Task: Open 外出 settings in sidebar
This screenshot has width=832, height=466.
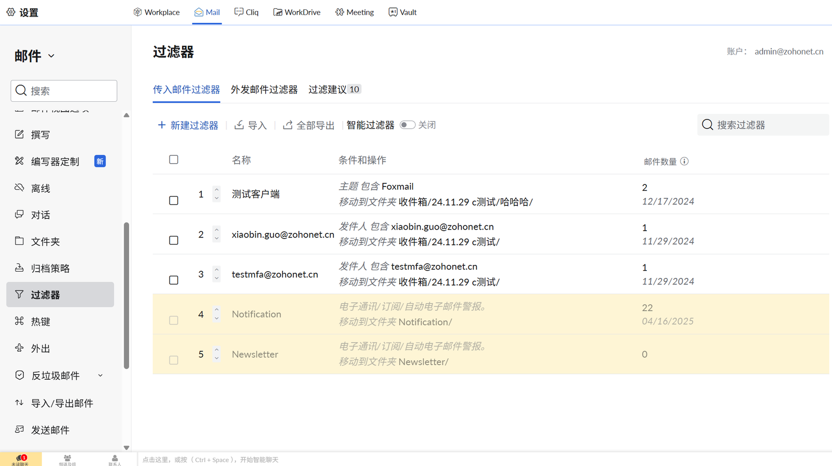Action: click(60, 348)
